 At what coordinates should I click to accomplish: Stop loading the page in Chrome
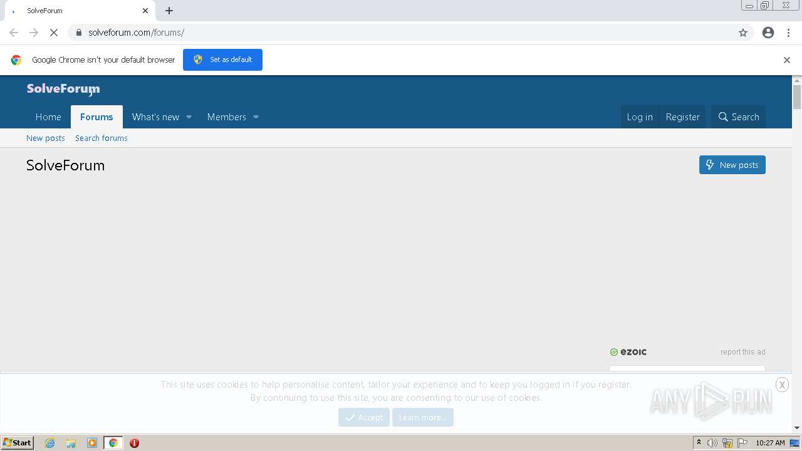[54, 33]
